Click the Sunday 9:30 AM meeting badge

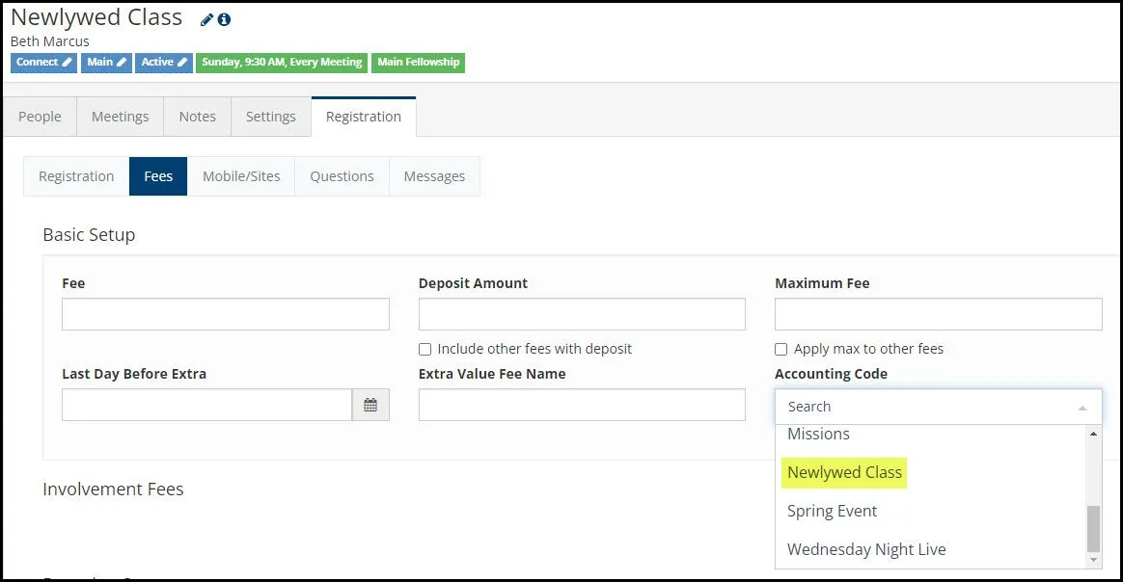283,63
